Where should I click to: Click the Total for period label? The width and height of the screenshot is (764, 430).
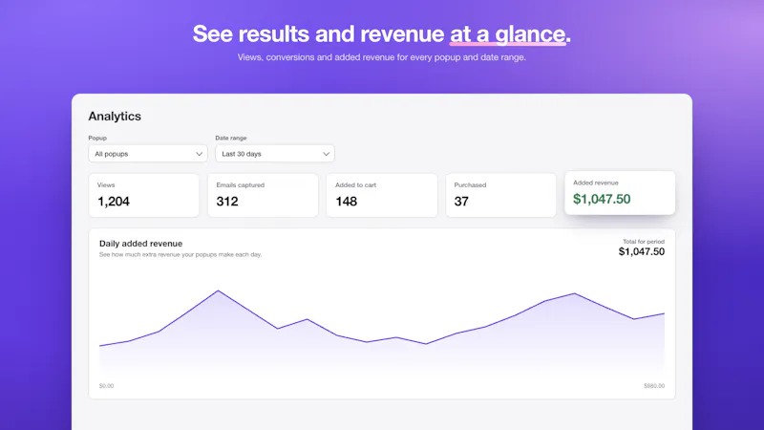[643, 242]
